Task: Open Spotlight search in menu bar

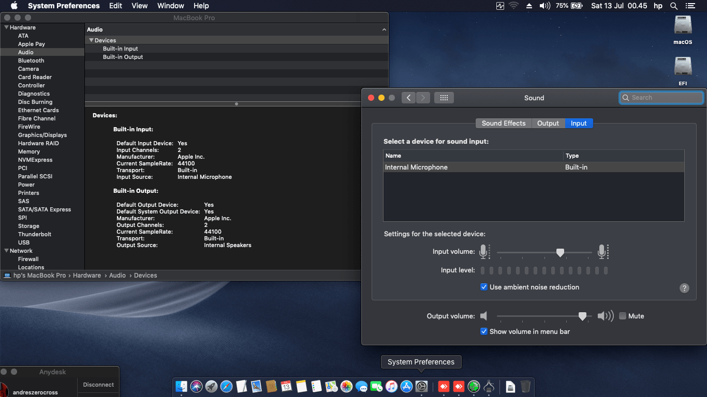Action: (674, 6)
